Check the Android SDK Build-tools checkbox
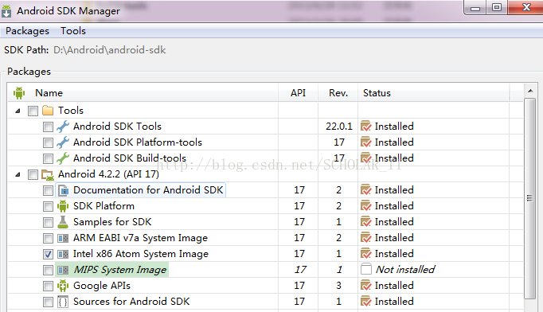Viewport: 543px width, 312px height. (48, 158)
